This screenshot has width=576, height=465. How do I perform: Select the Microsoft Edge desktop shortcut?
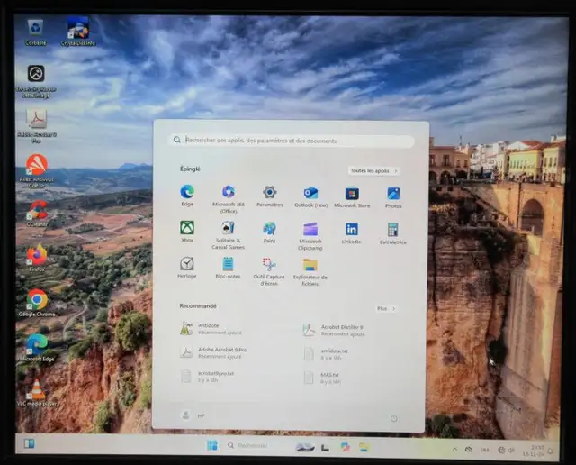click(x=37, y=348)
